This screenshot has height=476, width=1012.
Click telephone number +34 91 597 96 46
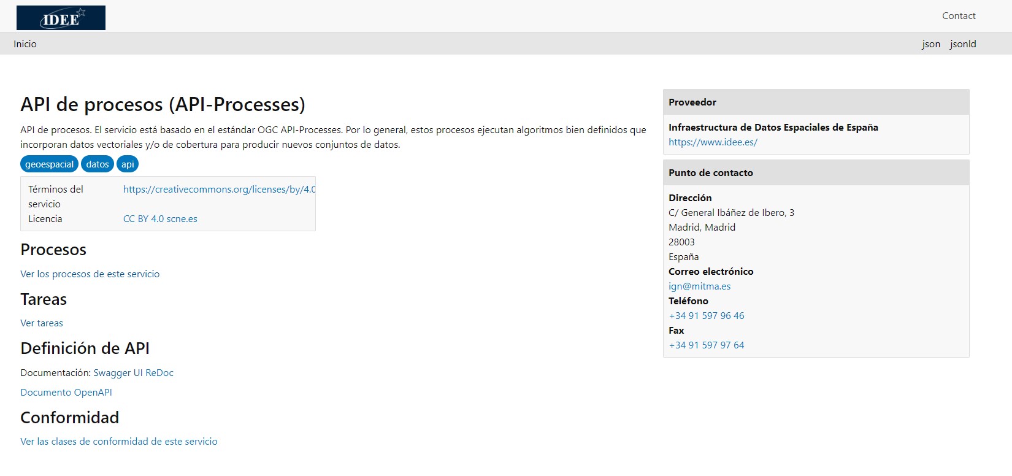click(x=707, y=316)
